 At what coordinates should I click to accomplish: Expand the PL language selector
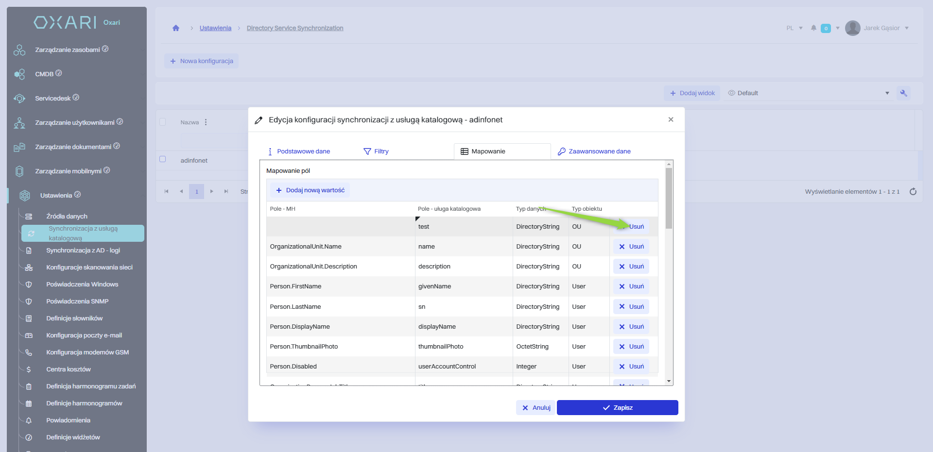pos(795,28)
